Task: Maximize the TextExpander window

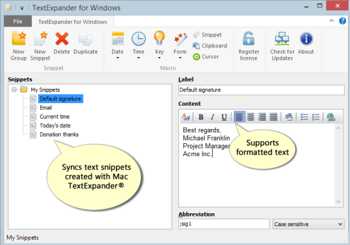Action: (x=320, y=6)
